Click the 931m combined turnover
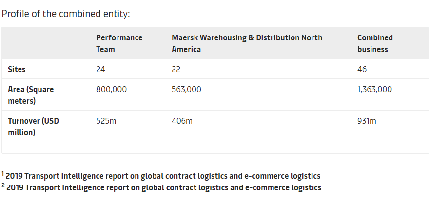 (x=367, y=121)
